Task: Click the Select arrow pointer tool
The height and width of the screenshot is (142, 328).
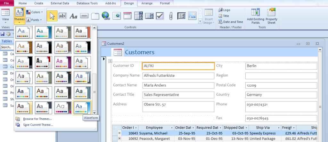Action: pyautogui.click(x=52, y=16)
